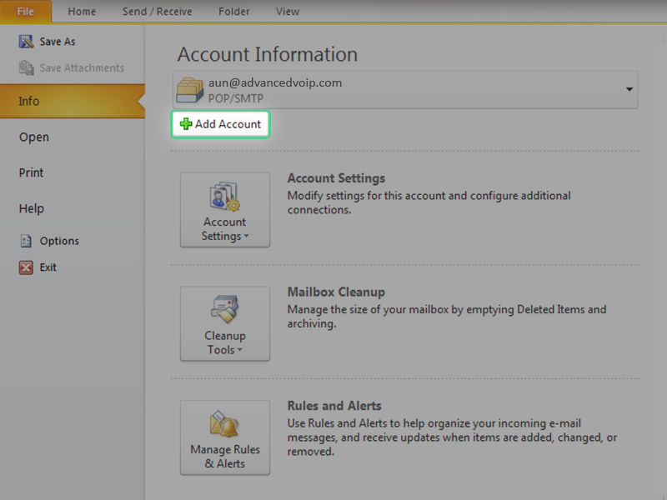The image size is (667, 500).
Task: Open the Send / Receive tab
Action: click(157, 12)
